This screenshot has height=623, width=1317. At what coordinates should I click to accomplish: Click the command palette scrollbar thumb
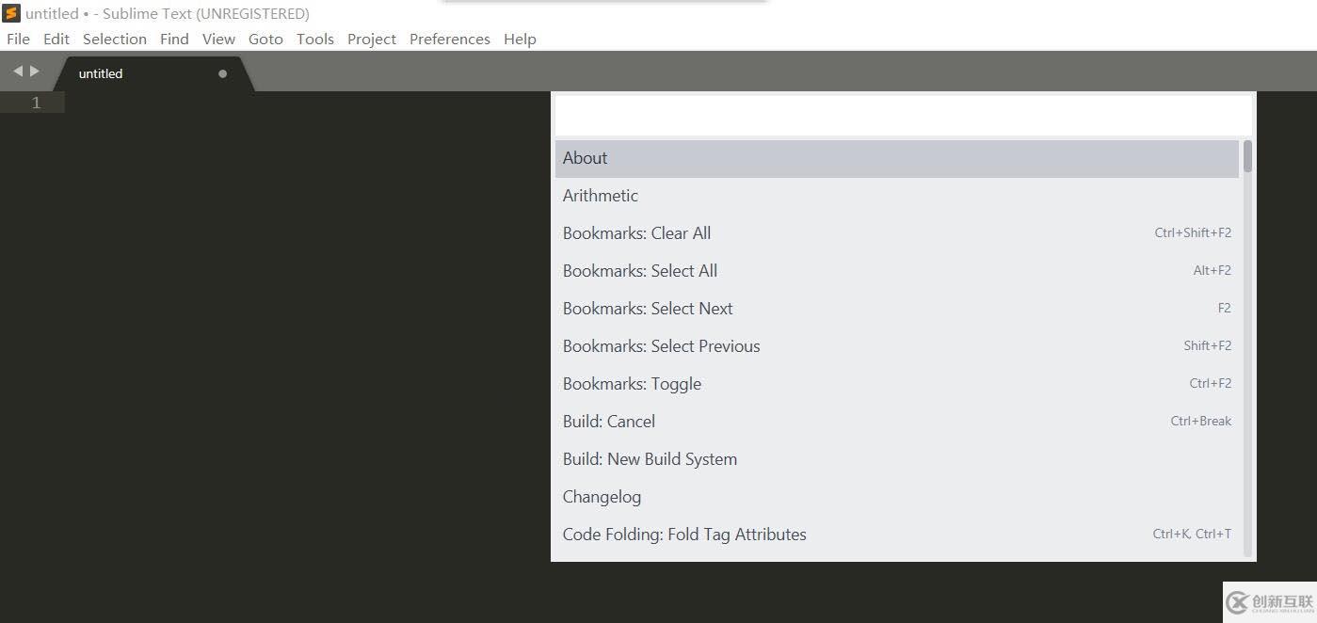pos(1247,156)
